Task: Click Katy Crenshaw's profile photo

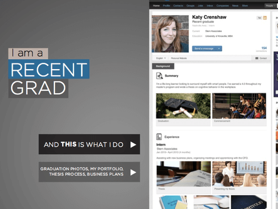Action: (170, 33)
